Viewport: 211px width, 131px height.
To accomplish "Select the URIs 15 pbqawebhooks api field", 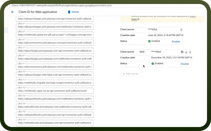I will click(x=54, y=115).
